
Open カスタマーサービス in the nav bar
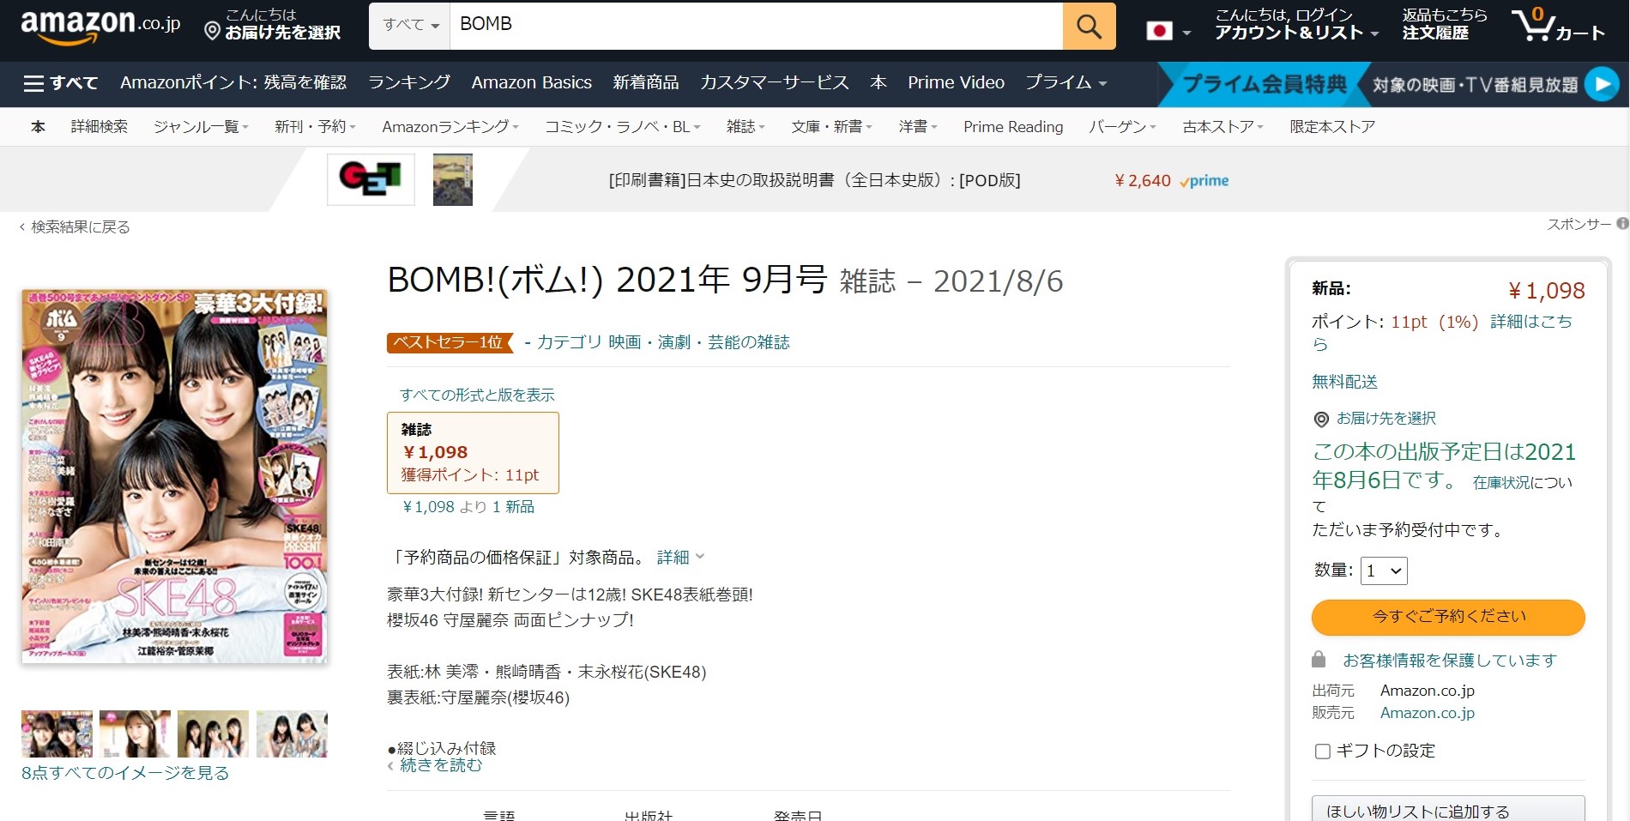pyautogui.click(x=775, y=82)
